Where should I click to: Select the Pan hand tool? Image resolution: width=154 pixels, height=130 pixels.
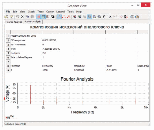pos(104,17)
